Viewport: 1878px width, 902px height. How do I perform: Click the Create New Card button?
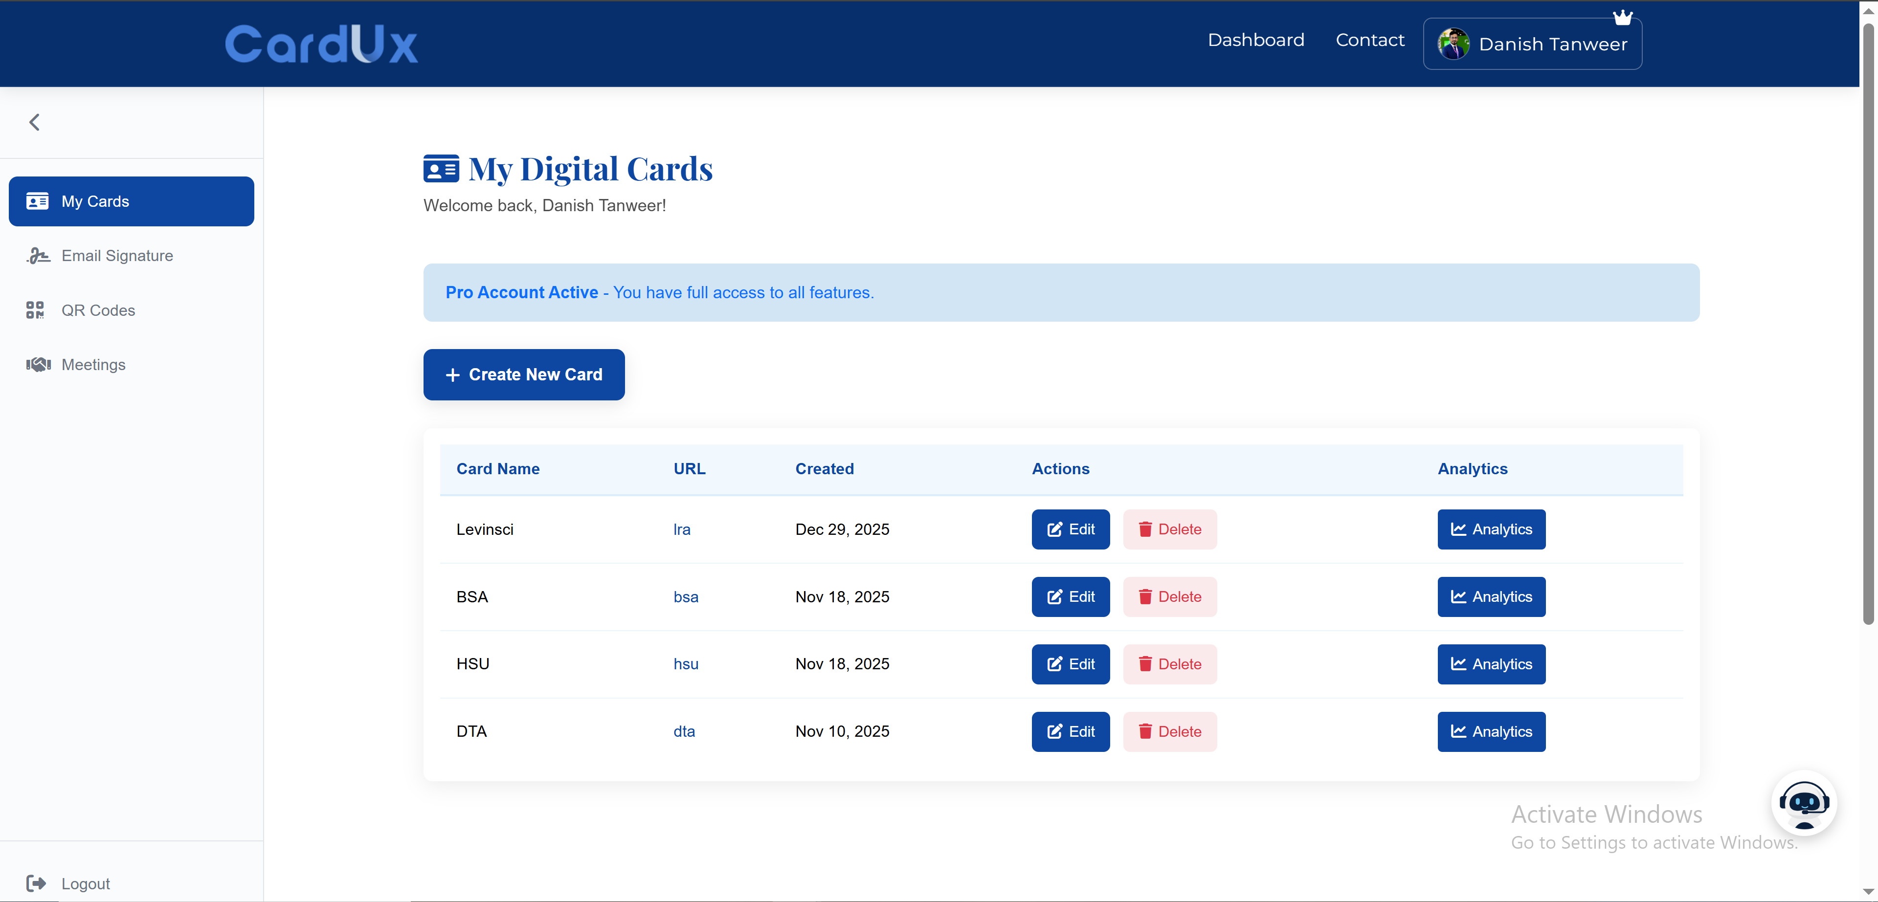pos(523,374)
